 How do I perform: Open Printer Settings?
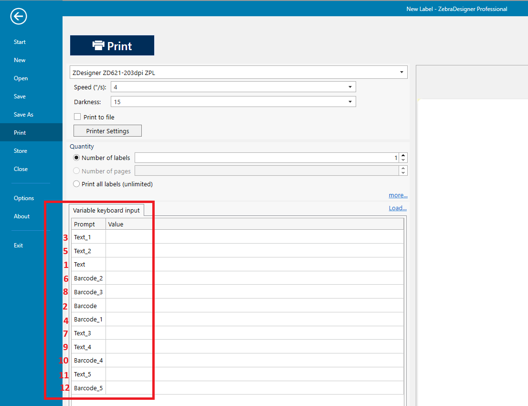(x=107, y=131)
